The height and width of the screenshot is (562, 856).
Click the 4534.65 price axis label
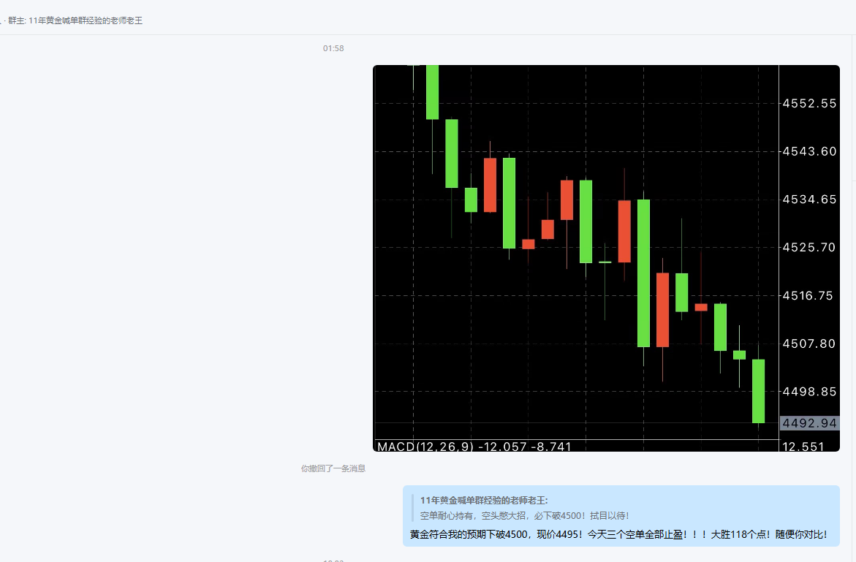tap(809, 200)
